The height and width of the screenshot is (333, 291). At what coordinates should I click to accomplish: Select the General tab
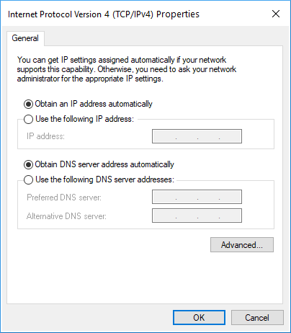pos(25,38)
